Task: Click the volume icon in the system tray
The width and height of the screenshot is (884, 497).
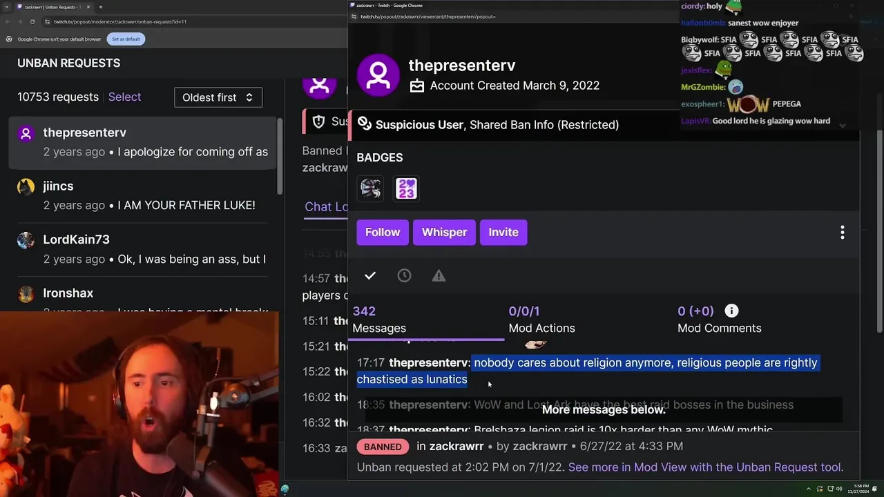Action: [840, 489]
